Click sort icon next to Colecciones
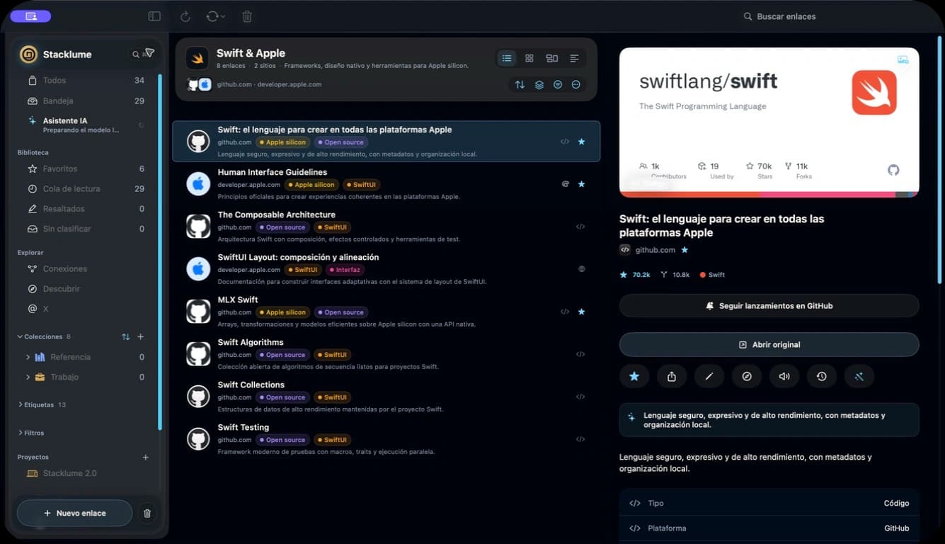 (125, 336)
